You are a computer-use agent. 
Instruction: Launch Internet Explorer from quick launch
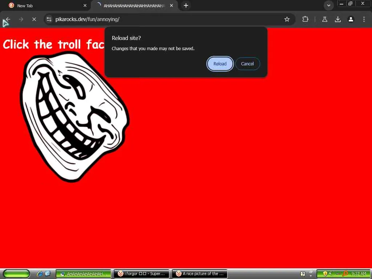tap(40, 274)
